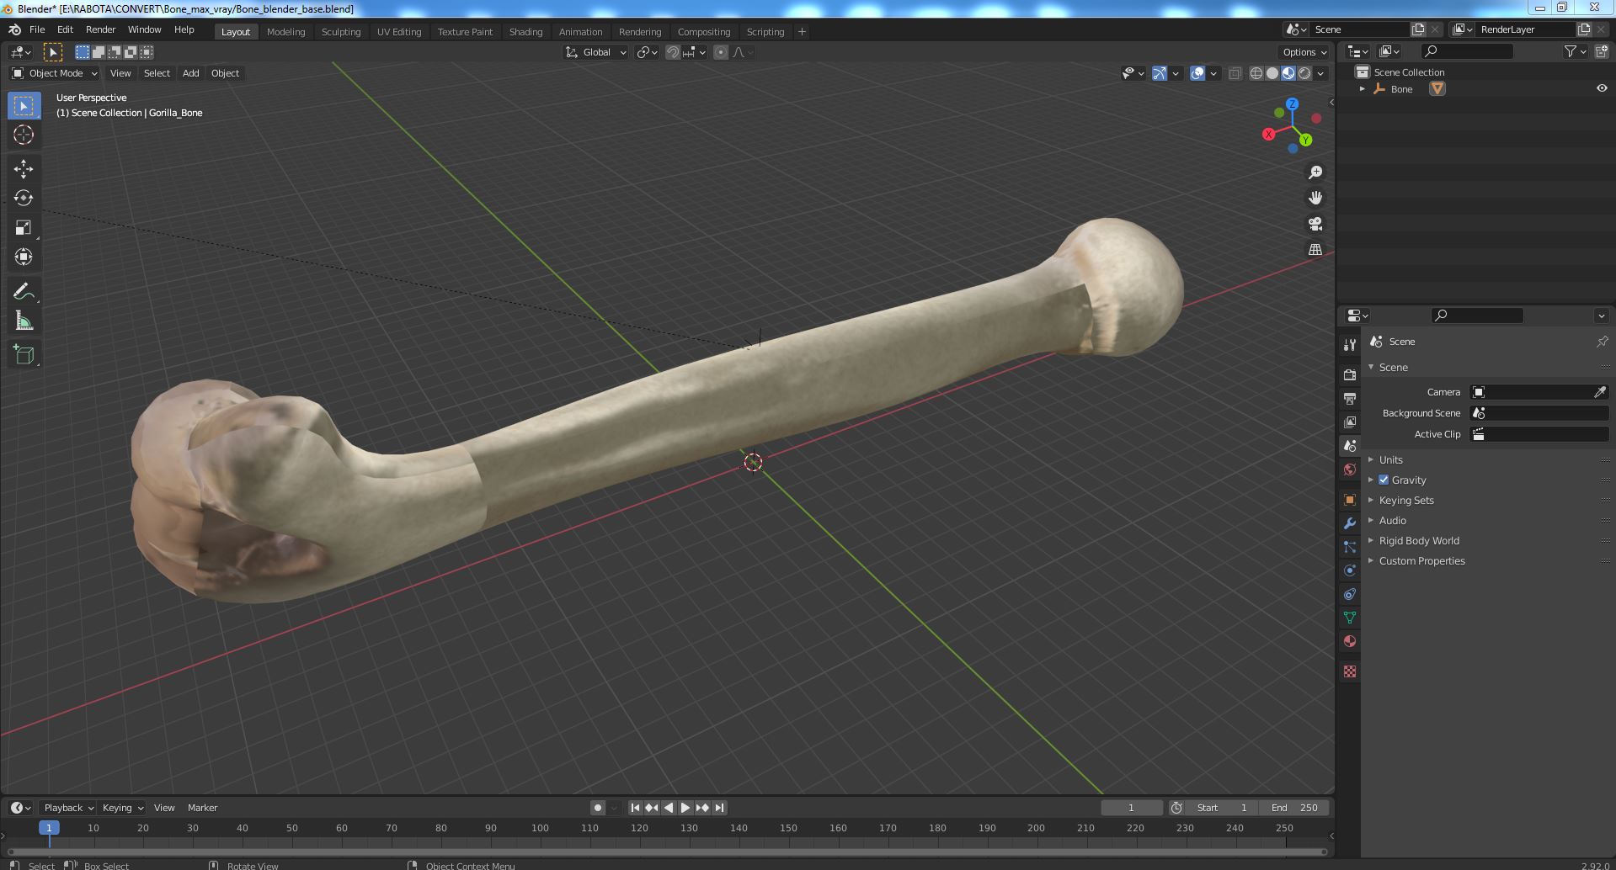Click the zoom view magnifier icon
1616x870 pixels.
pyautogui.click(x=1315, y=172)
